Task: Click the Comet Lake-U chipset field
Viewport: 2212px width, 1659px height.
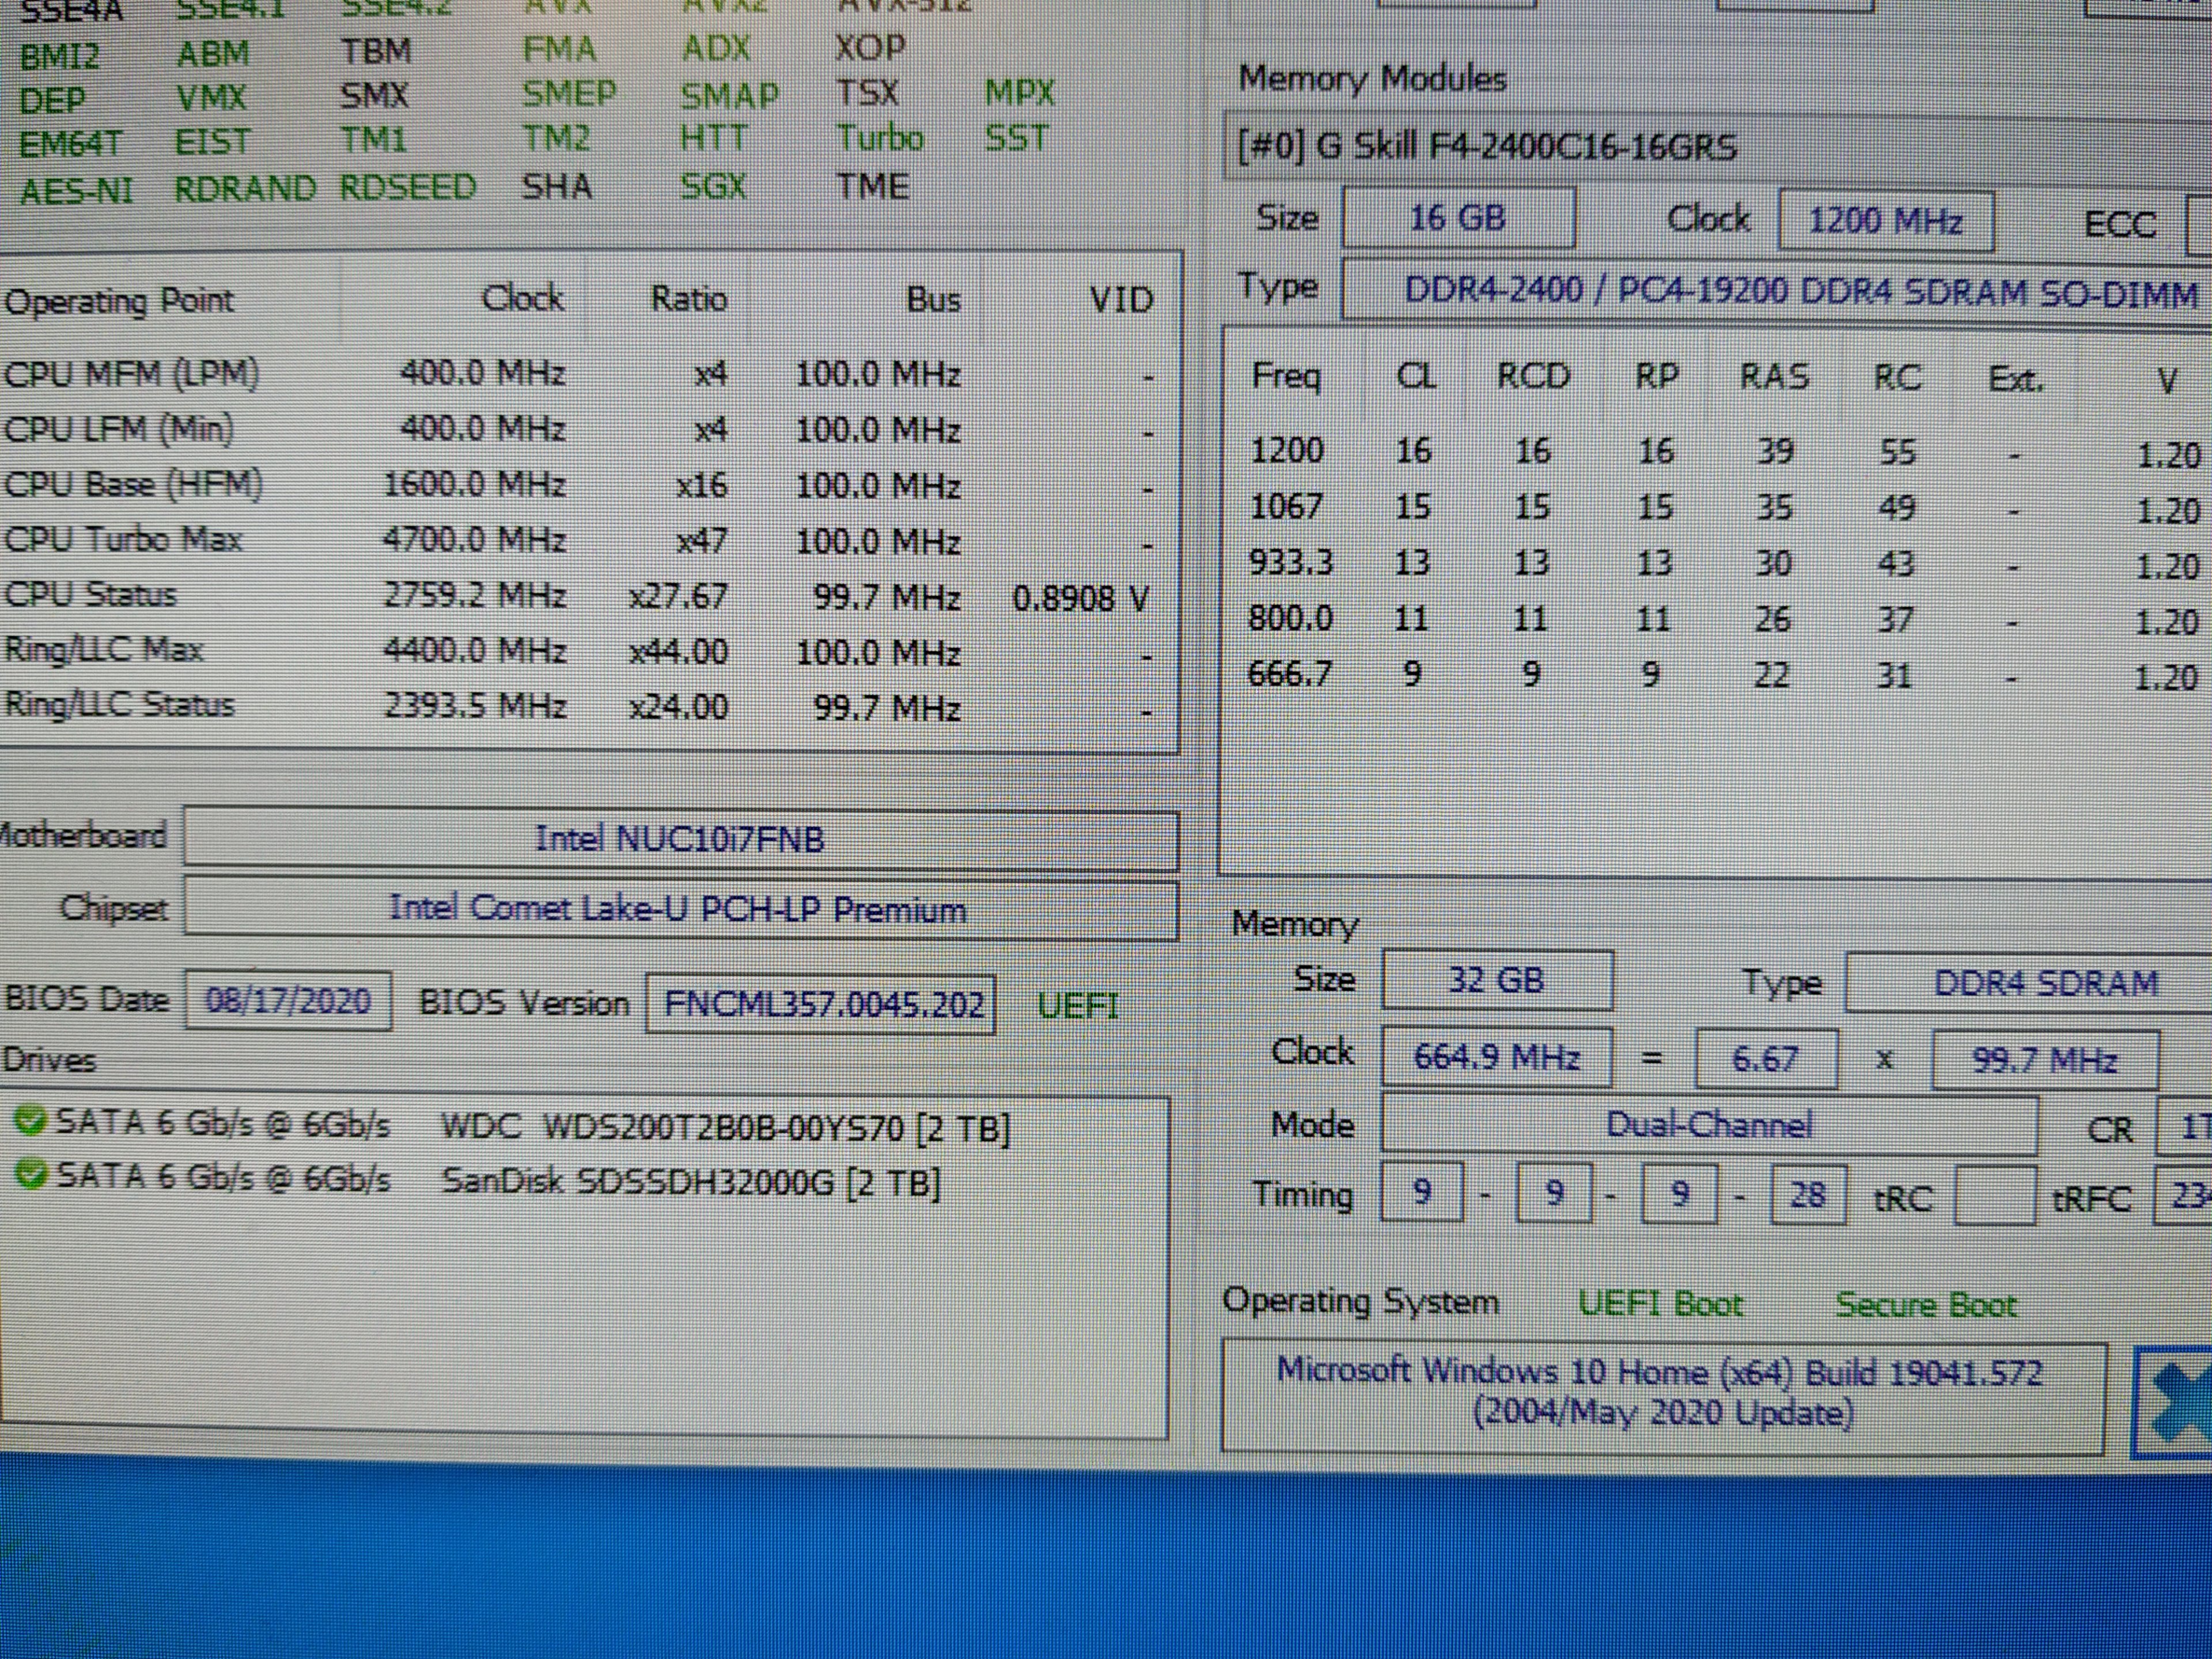Action: pyautogui.click(x=680, y=910)
